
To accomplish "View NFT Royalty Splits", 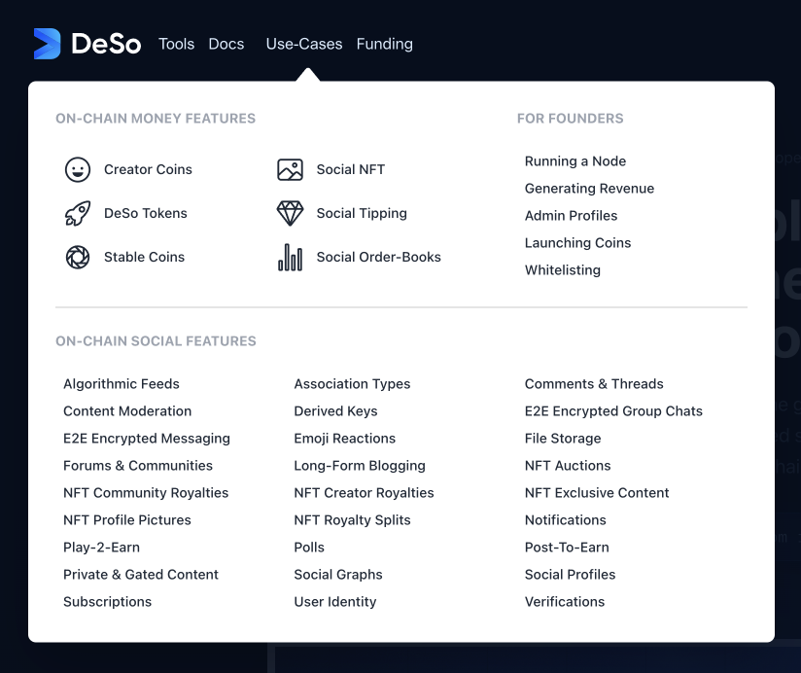I will 352,519.
